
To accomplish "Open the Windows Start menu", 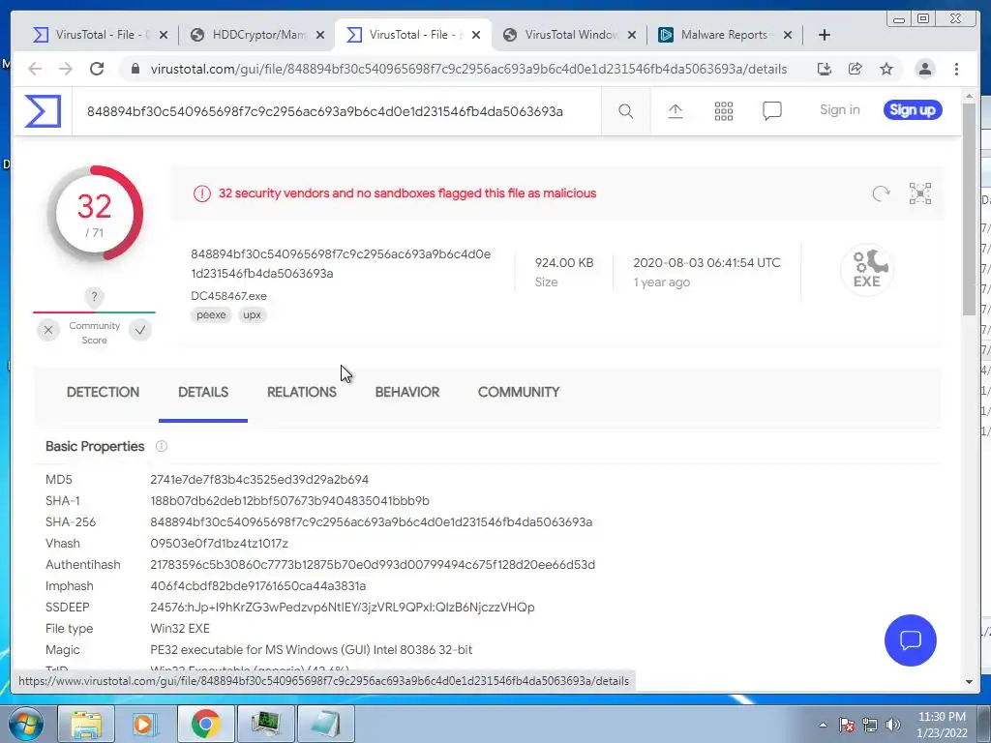I will (26, 724).
